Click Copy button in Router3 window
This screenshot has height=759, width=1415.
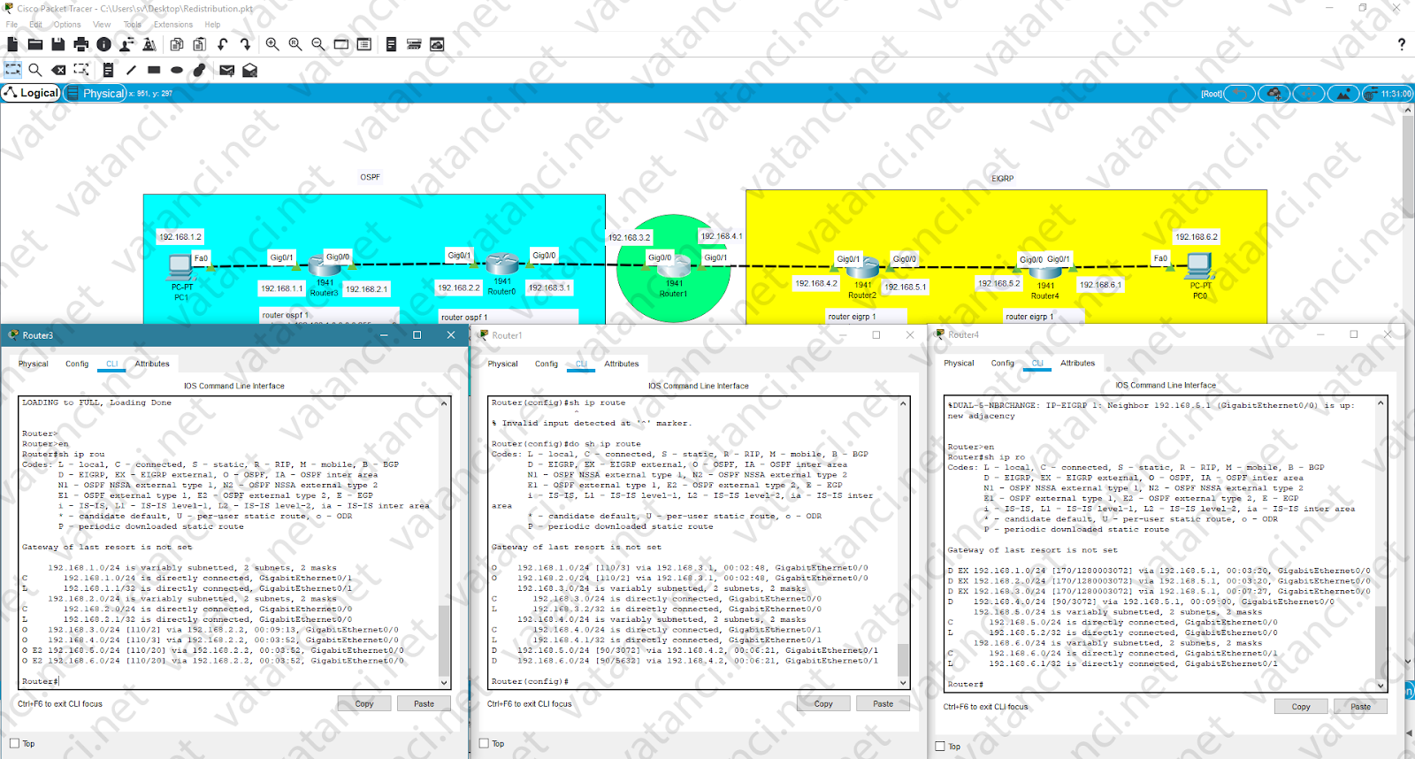point(364,704)
